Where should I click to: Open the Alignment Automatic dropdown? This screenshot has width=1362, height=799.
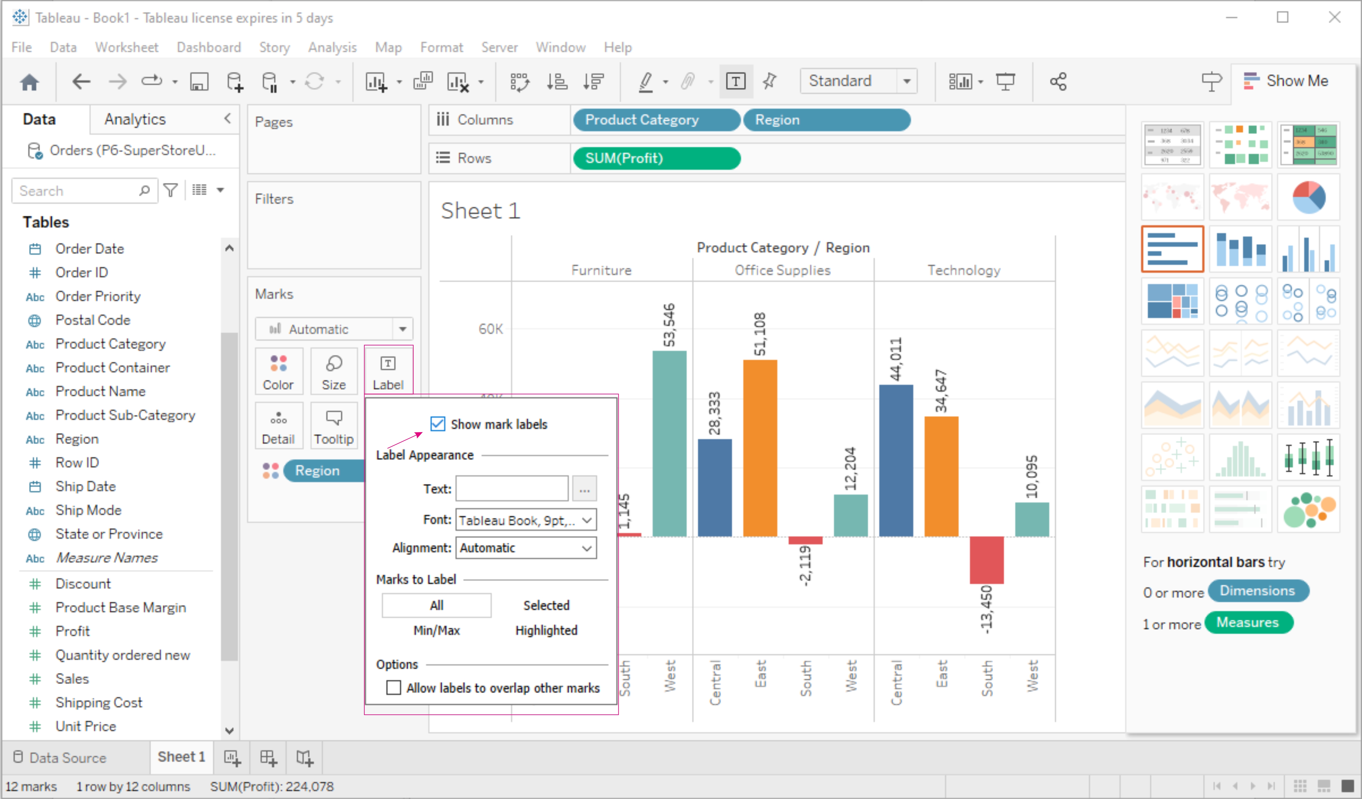[x=526, y=548]
